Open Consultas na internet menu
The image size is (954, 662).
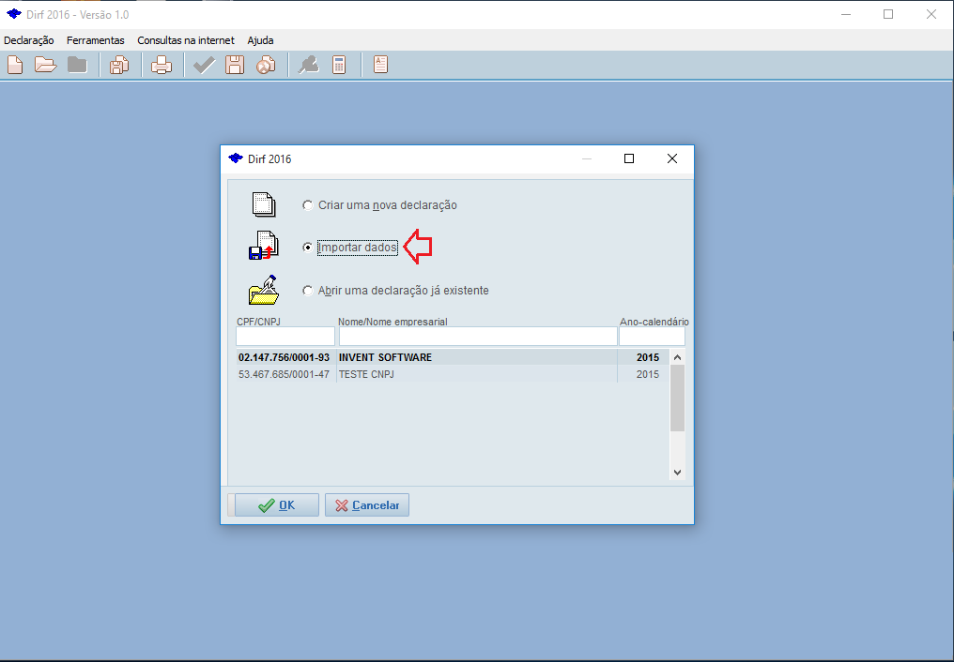[x=186, y=40]
